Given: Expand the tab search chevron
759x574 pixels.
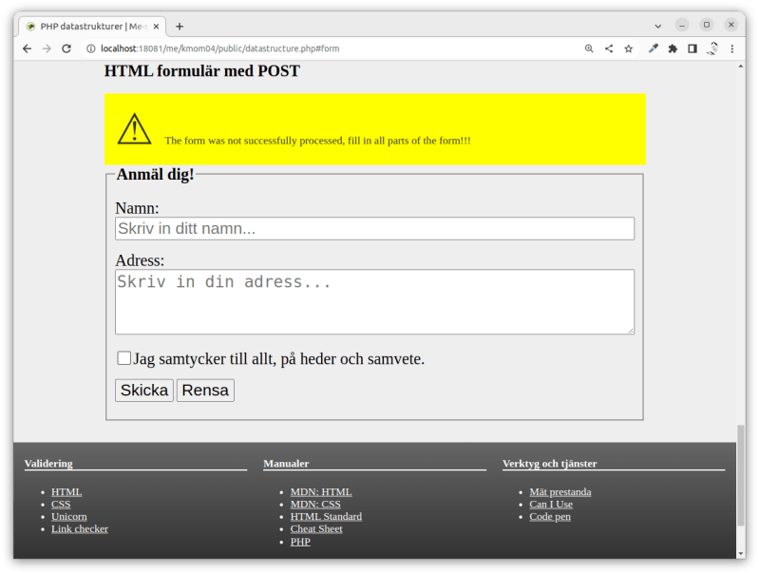Looking at the screenshot, I should (x=657, y=27).
